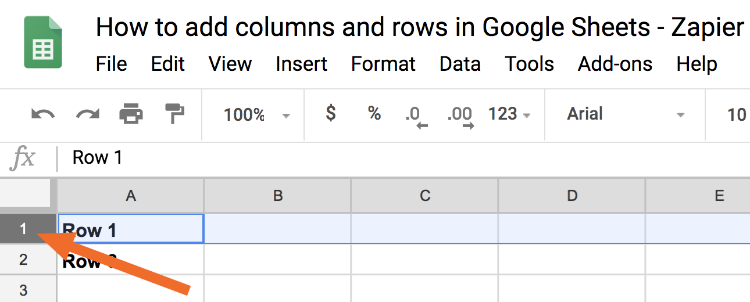Screen dimensions: 750x302
Task: Select empty cell D1
Action: point(572,229)
